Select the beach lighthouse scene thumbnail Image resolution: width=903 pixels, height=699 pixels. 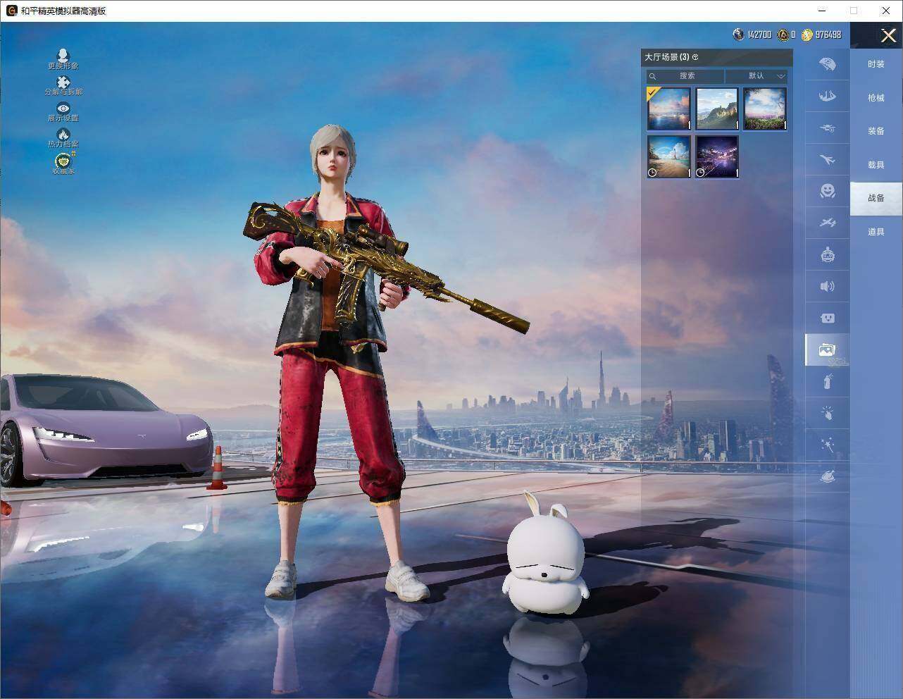(x=669, y=156)
